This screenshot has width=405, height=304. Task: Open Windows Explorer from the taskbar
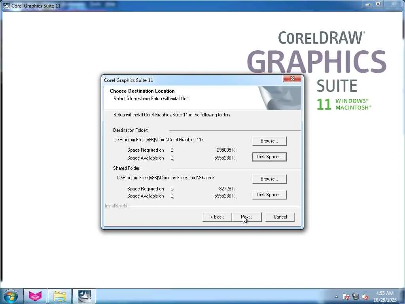click(x=60, y=296)
